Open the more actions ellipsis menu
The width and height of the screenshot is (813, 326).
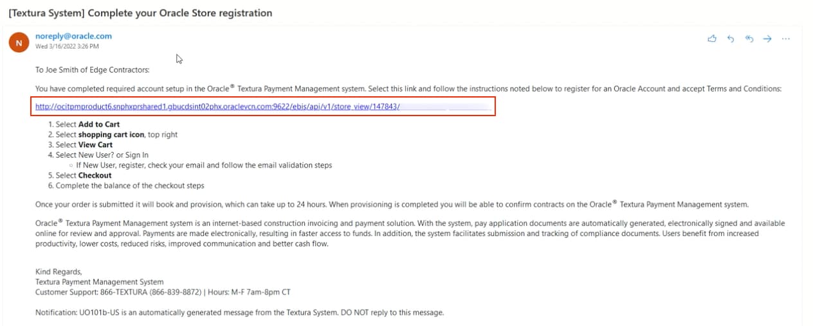point(785,39)
